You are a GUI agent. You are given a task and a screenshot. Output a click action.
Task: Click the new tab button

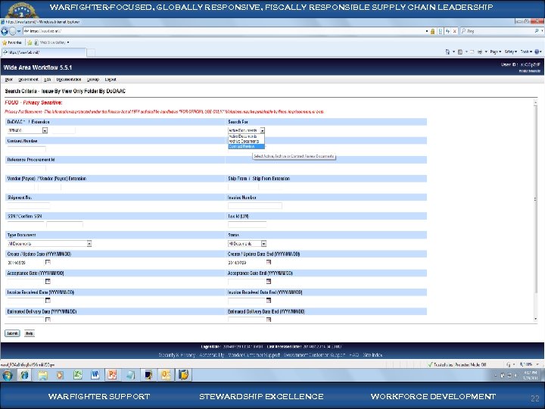point(91,53)
